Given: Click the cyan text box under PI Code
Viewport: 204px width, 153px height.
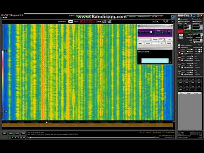Looking at the screenshot, I should [155, 61].
